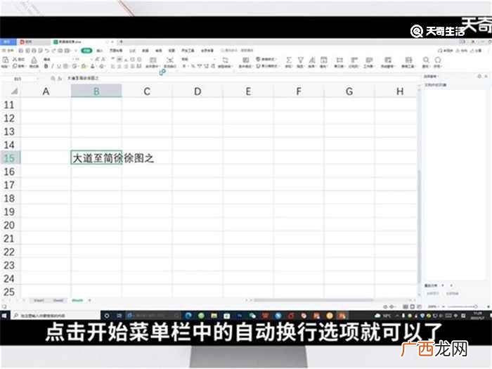The height and width of the screenshot is (369, 492).
Task: Open the Formulas ribbon tab
Action: click(x=132, y=51)
